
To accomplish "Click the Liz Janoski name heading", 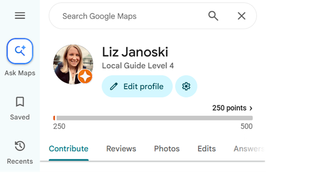I will click(135, 52).
